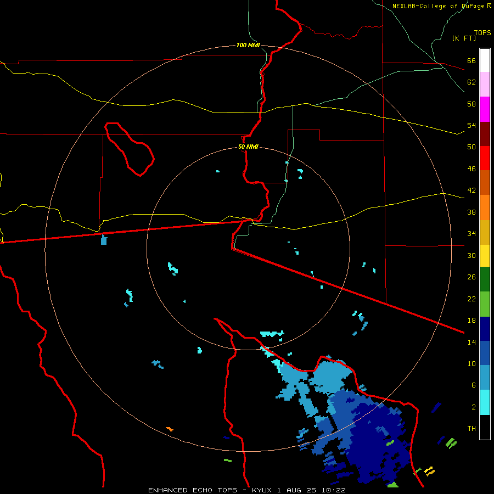
Task: Pick the black TH legend swatch
Action: point(485,427)
